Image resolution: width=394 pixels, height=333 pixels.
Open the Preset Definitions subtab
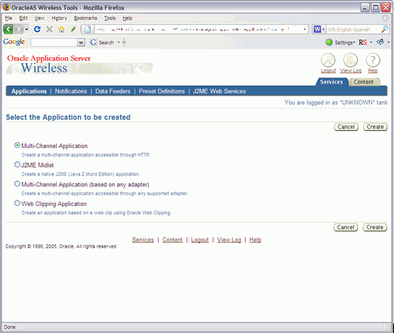(x=162, y=91)
